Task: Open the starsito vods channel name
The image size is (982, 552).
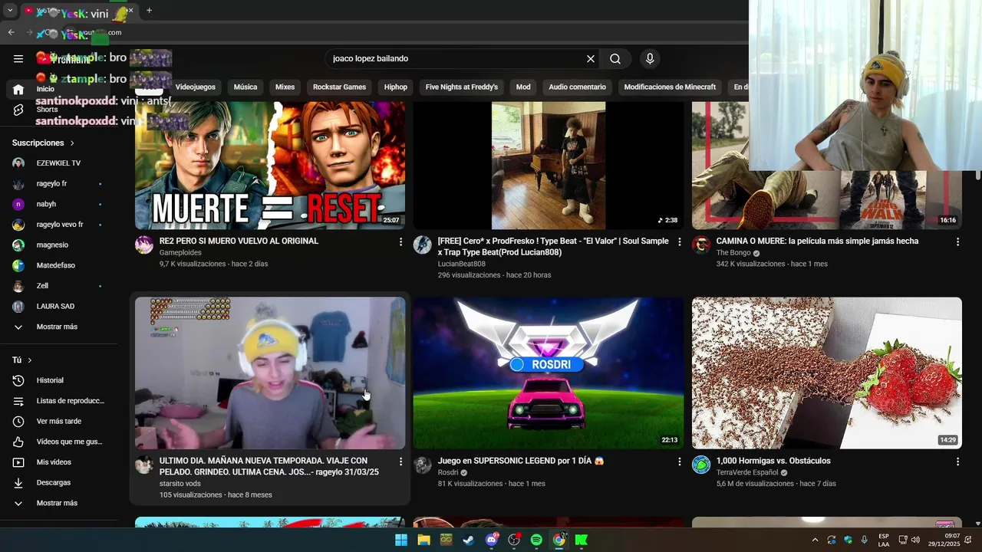Action: point(180,484)
